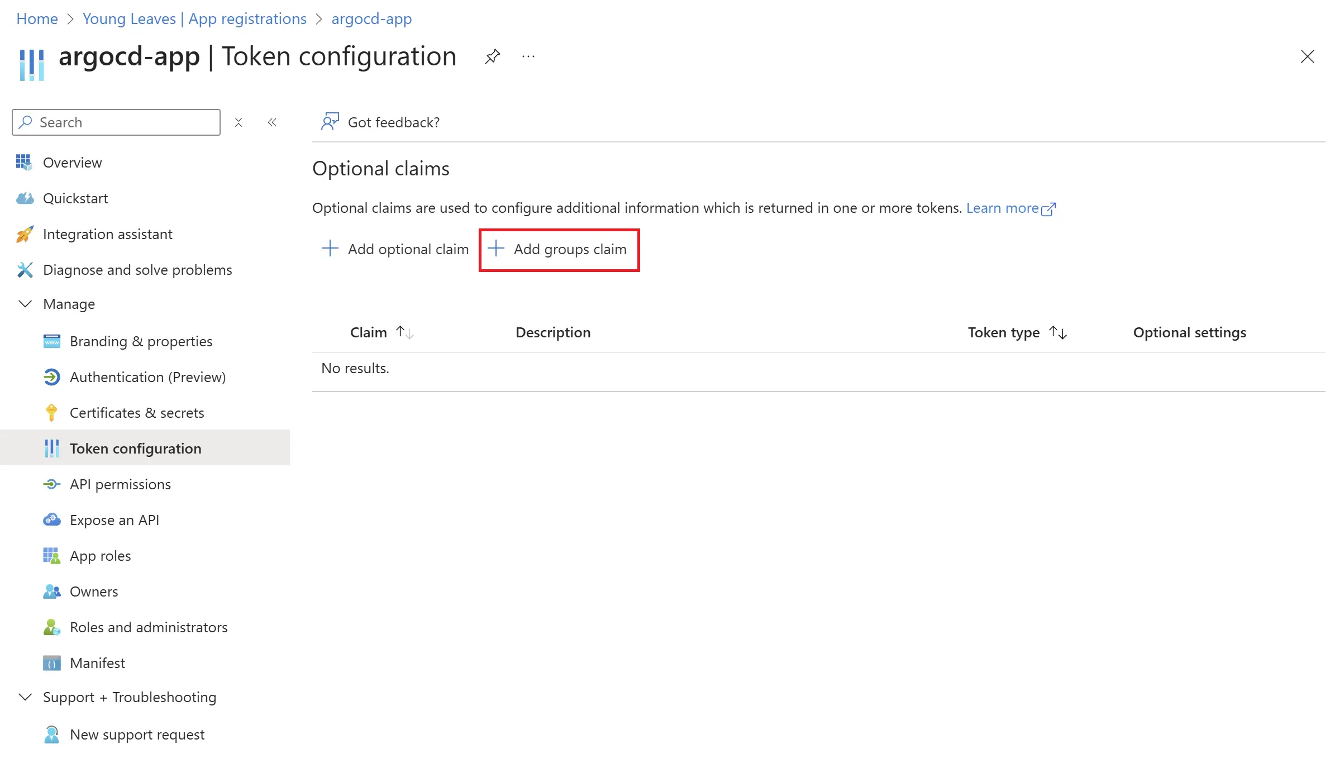1335x768 pixels.
Task: Sort by Token type arrows
Action: (1058, 332)
